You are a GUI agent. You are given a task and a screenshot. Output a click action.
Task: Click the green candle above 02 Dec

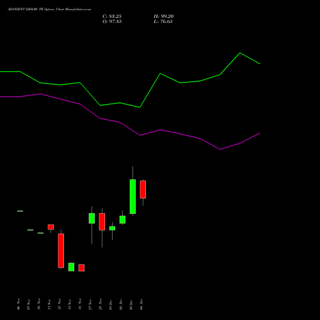(x=122, y=220)
